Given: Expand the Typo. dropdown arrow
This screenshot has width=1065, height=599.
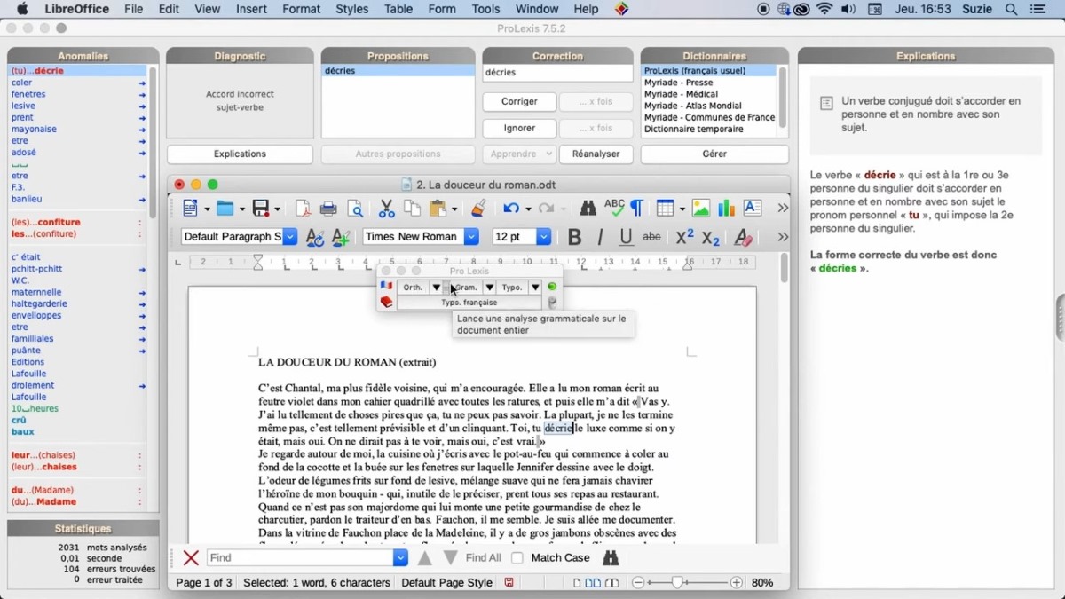Looking at the screenshot, I should pos(535,288).
